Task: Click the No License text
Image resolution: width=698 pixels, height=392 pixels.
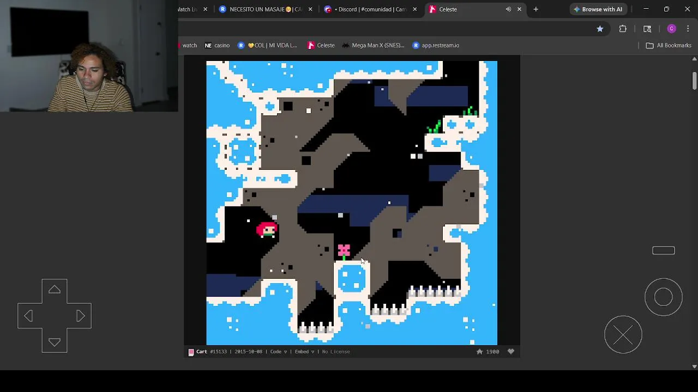Action: (x=336, y=352)
